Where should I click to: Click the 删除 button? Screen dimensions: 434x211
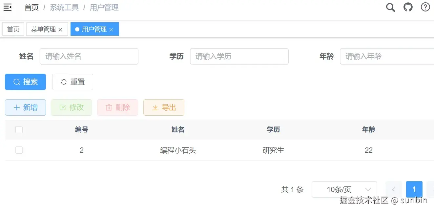point(117,107)
